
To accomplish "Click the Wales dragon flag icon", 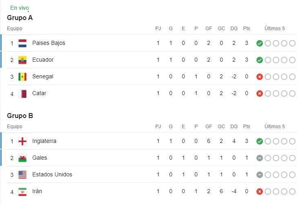I will pos(22,158).
